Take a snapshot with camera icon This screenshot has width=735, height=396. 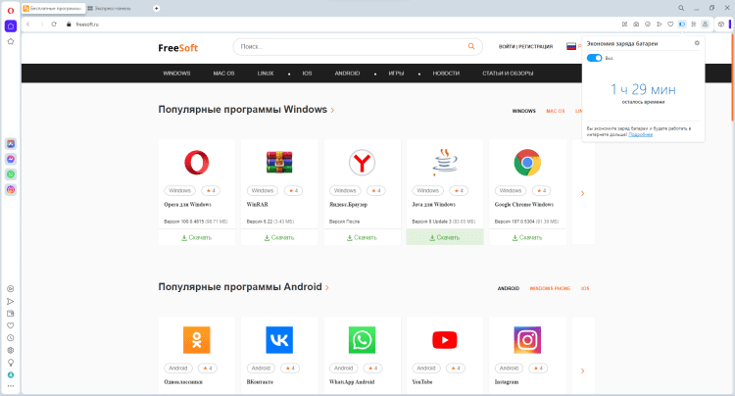click(x=636, y=25)
